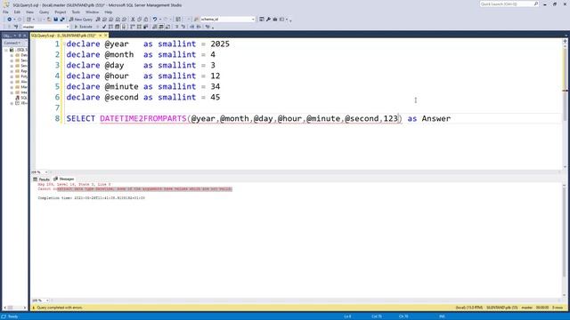Toggle include live query statistics
The image size is (570, 320).
point(139,27)
